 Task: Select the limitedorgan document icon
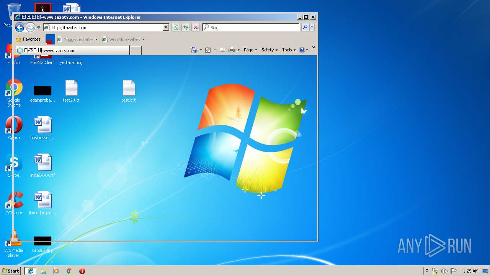42,203
